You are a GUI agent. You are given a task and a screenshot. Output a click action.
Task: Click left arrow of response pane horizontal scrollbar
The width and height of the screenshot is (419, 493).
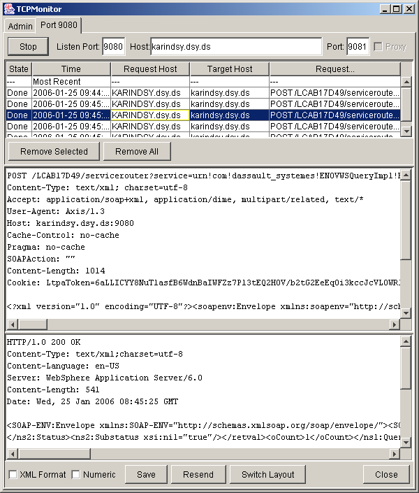pyautogui.click(x=13, y=454)
